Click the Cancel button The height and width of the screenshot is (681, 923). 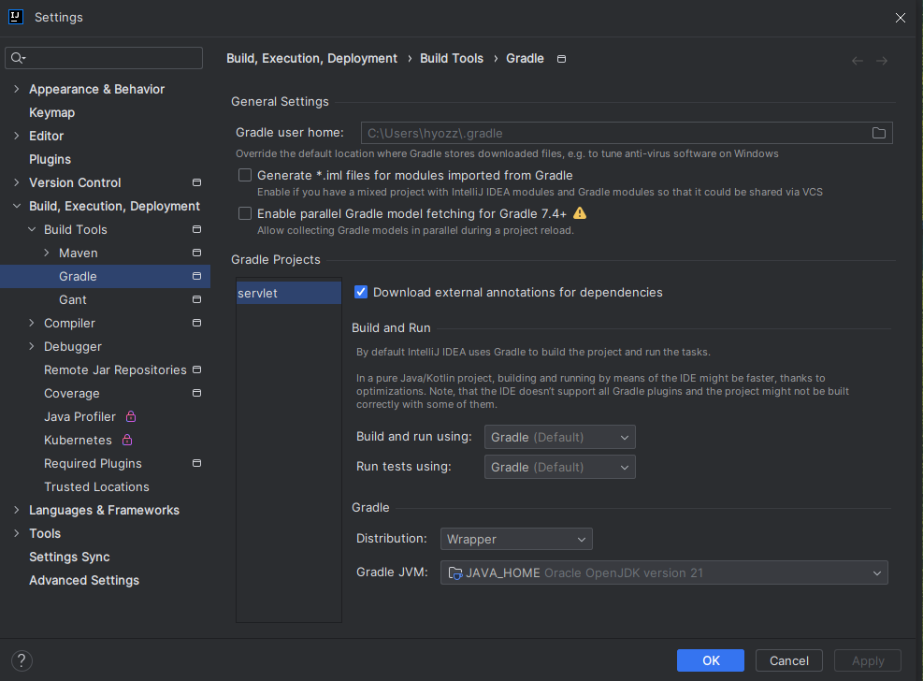[788, 660]
